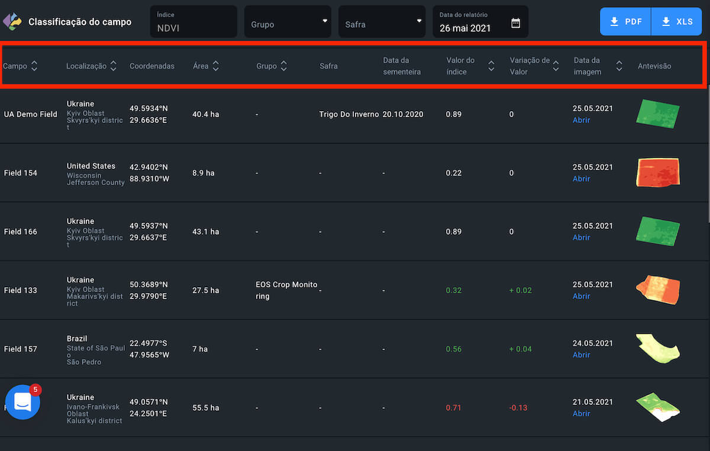The height and width of the screenshot is (451, 710).
Task: Export the table as XLS
Action: [x=676, y=22]
